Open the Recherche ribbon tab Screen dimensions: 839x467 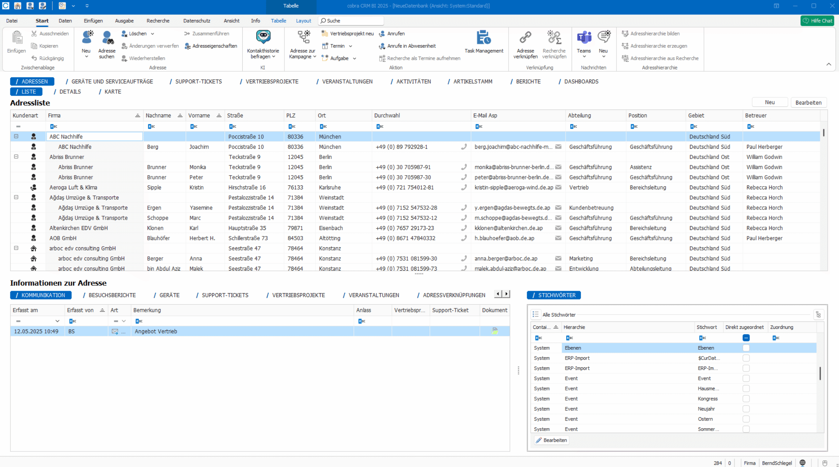(x=158, y=21)
